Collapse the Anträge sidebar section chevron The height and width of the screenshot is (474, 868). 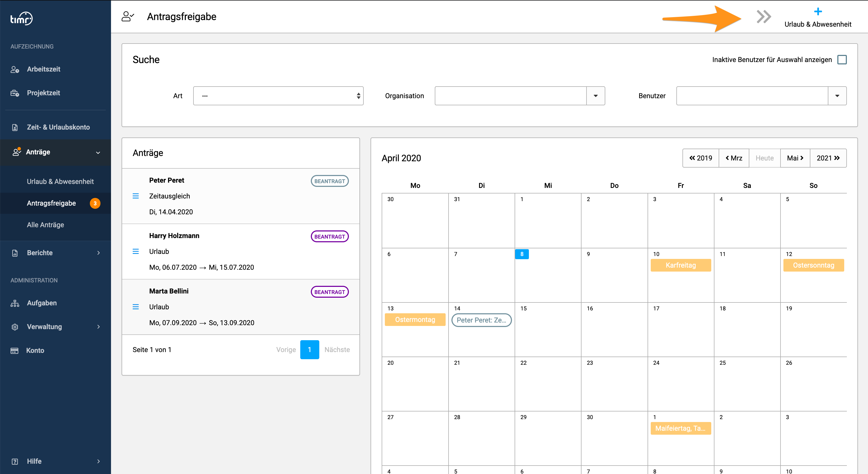(98, 152)
